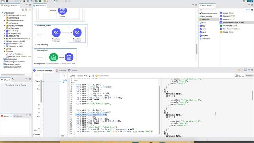Click the delete trash icon in Transform toolbar

(x=93, y=76)
